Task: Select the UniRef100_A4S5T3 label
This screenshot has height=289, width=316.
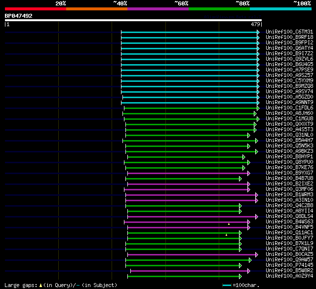Action: [x=289, y=130]
